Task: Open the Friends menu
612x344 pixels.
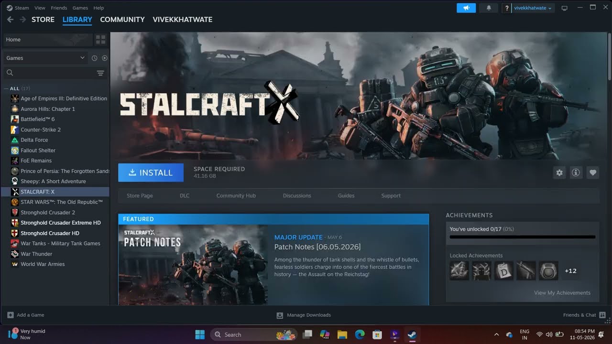Action: point(59,8)
